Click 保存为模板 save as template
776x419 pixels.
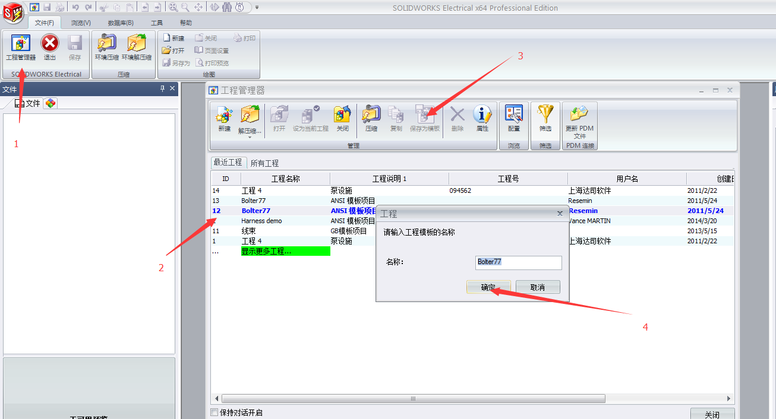(425, 119)
